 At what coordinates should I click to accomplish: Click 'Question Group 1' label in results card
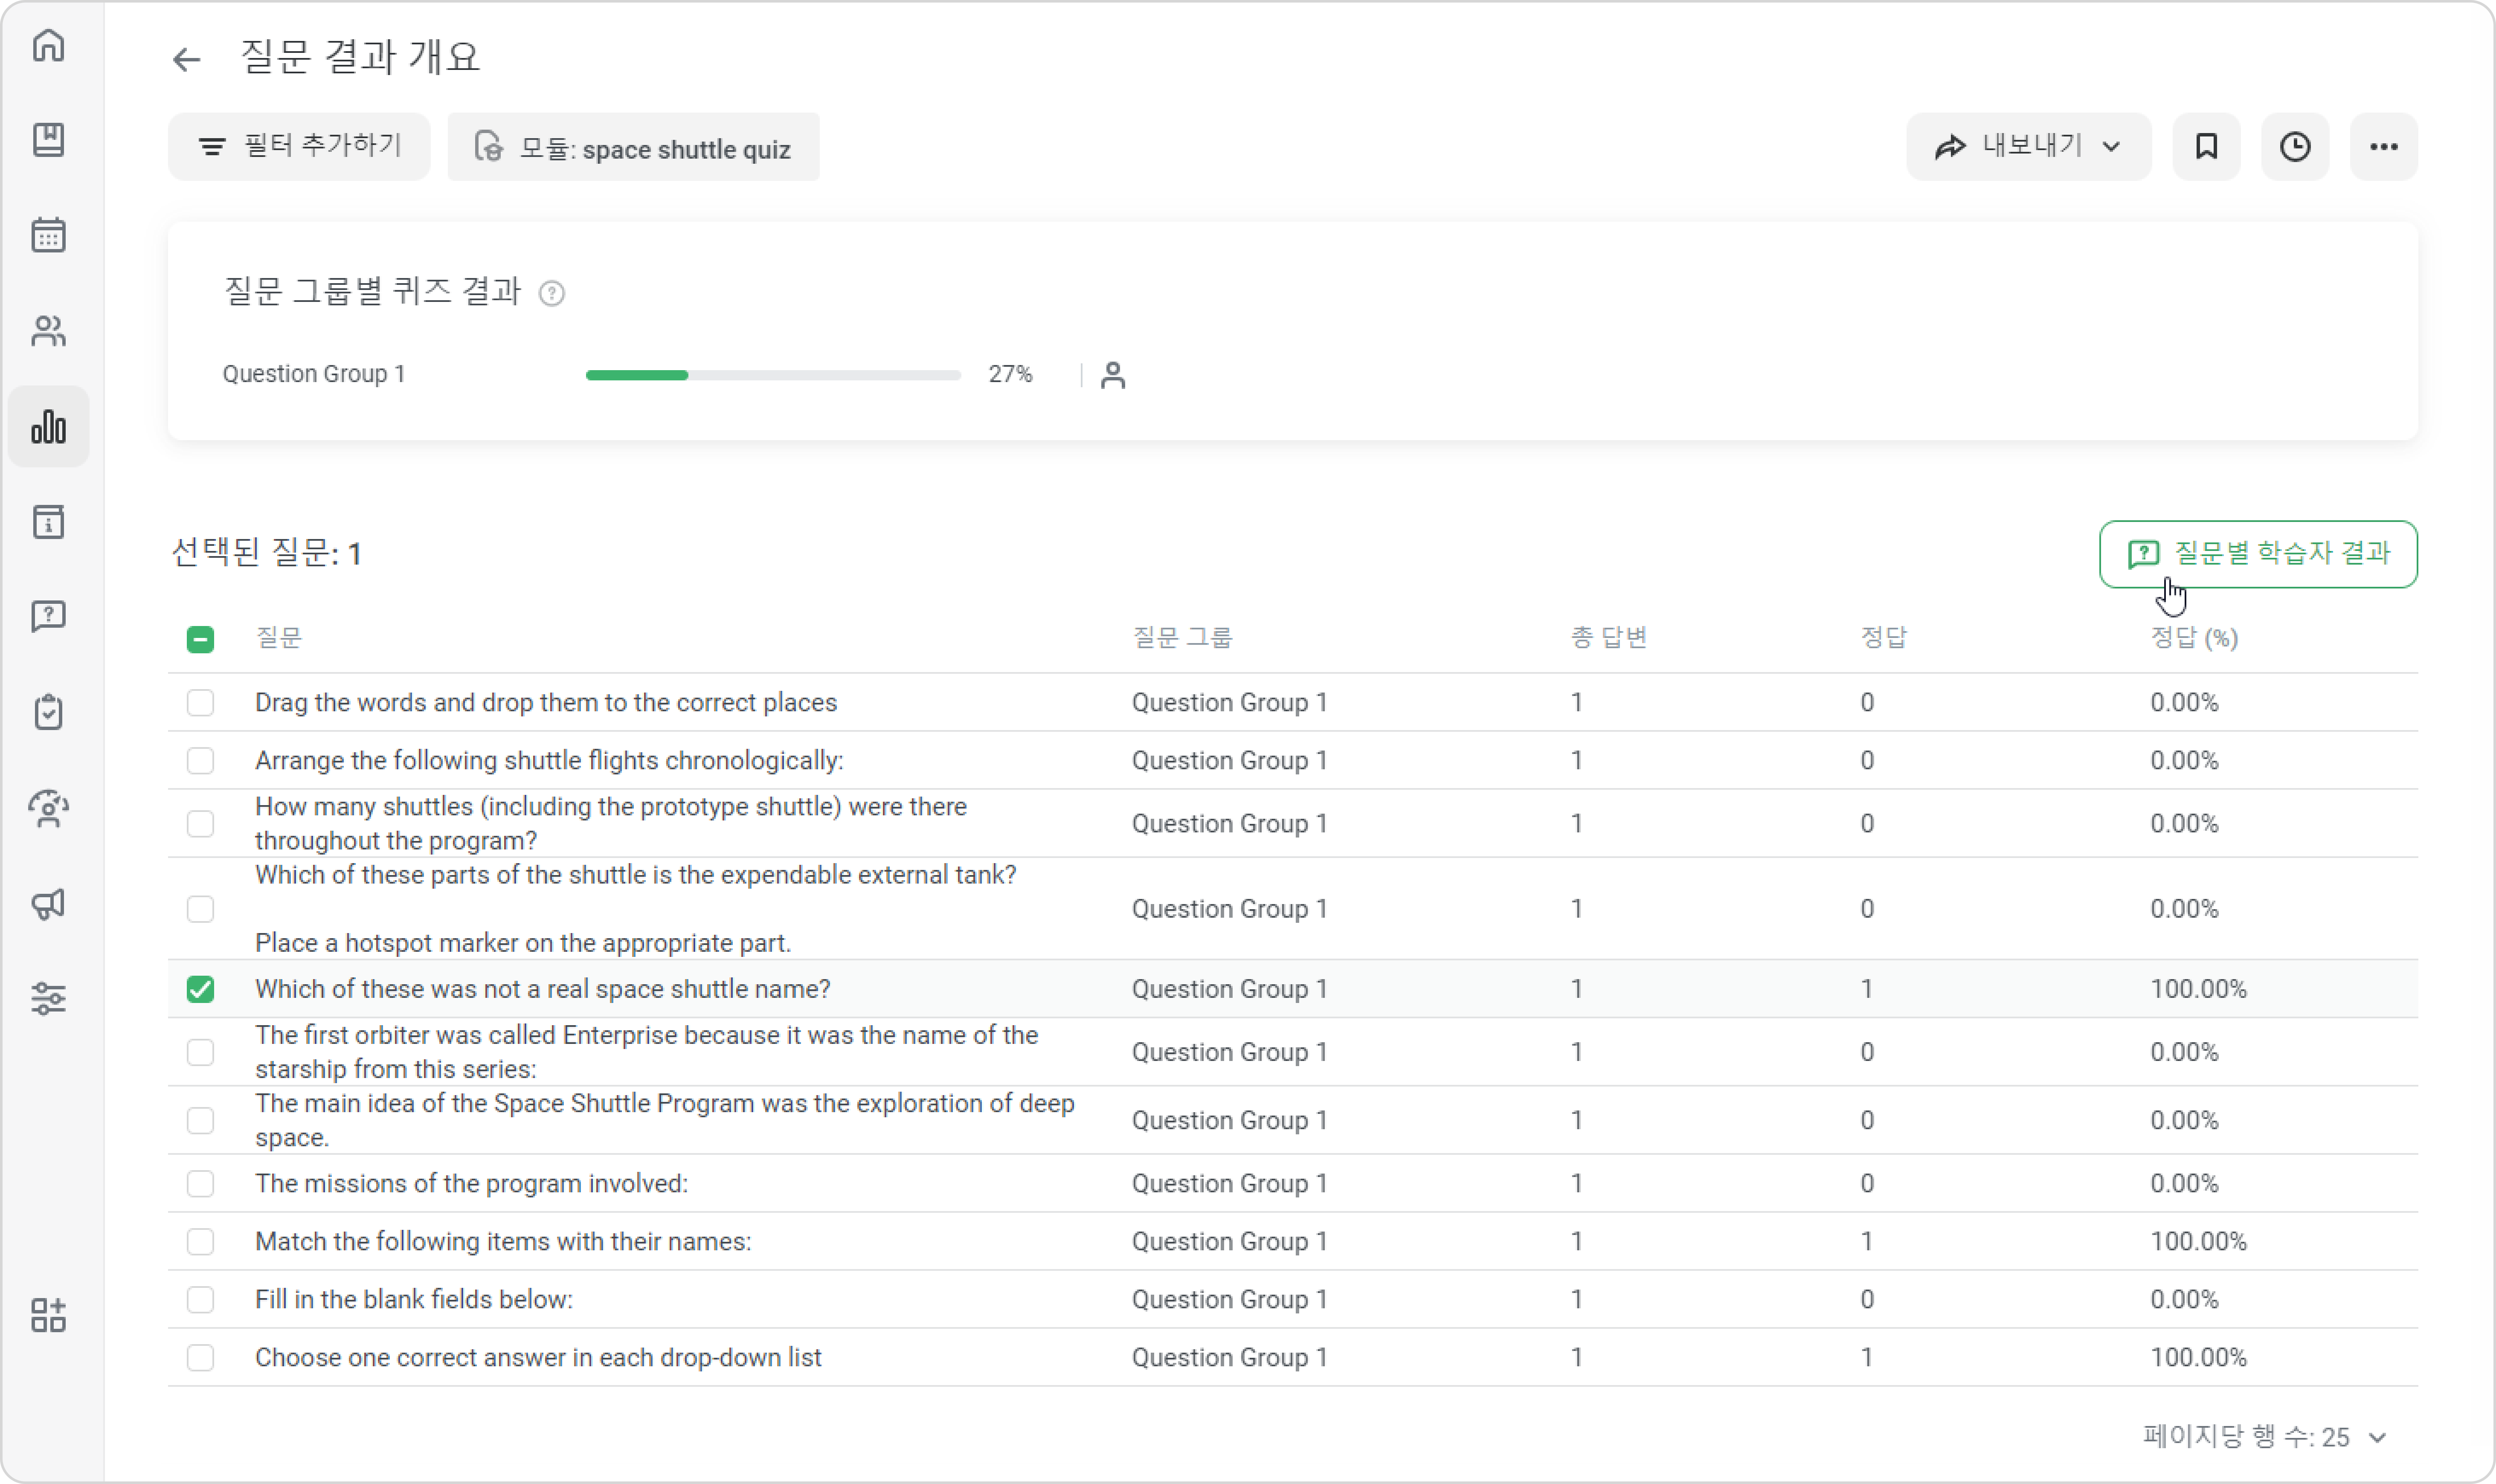[314, 374]
